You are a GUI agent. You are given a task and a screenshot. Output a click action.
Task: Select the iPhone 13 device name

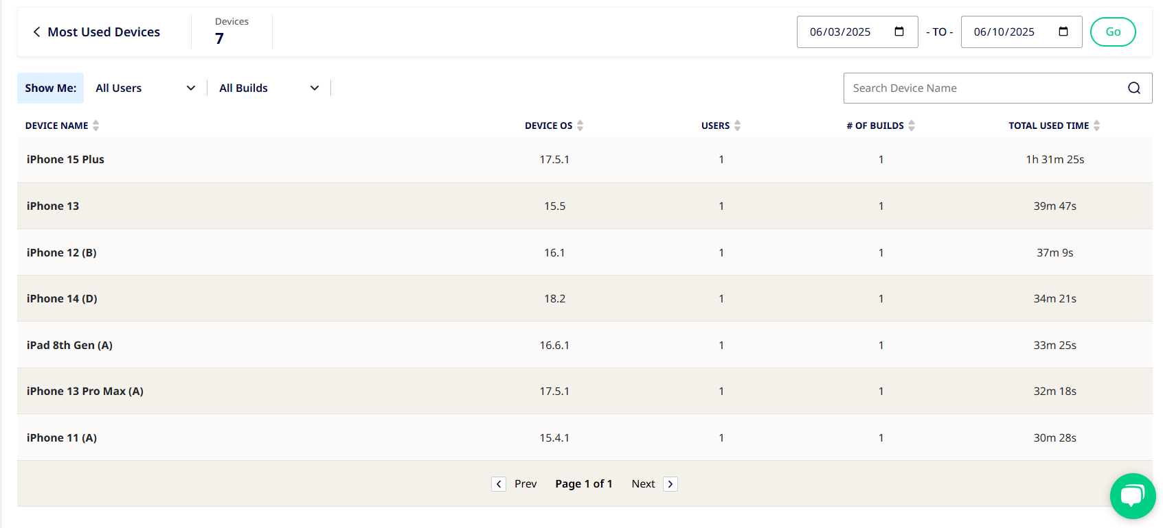[x=53, y=206]
